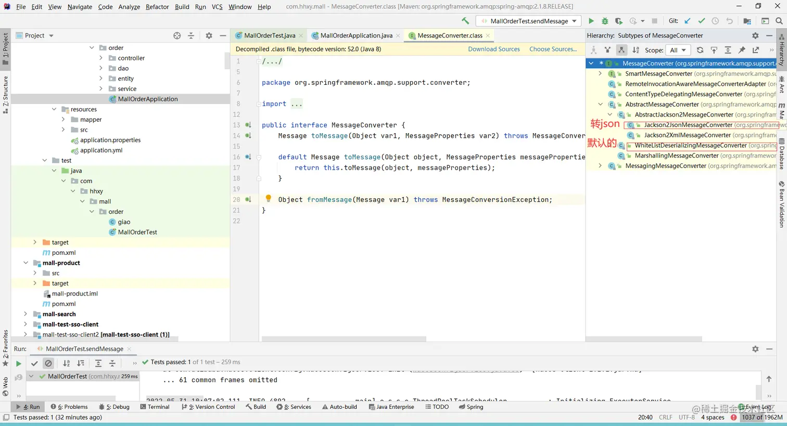Toggle Subtypes Hierarchy view button
This screenshot has height=426, width=787.
tap(621, 50)
